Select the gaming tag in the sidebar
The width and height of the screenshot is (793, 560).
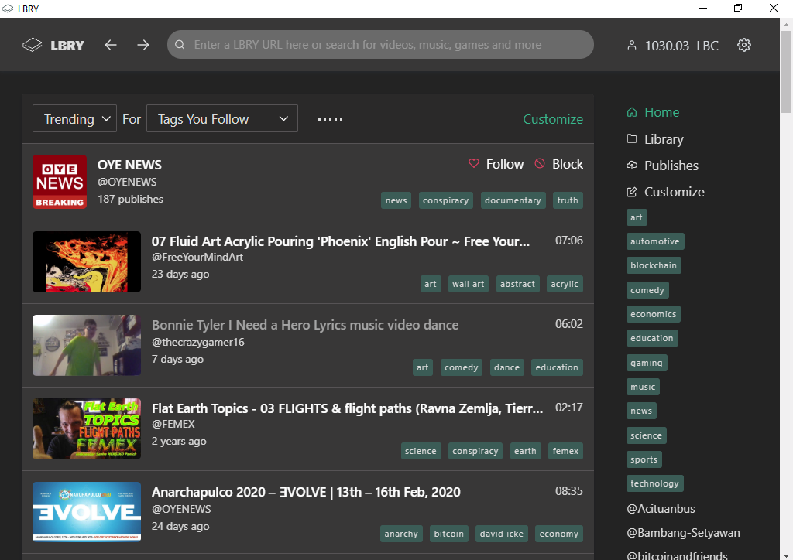(647, 363)
